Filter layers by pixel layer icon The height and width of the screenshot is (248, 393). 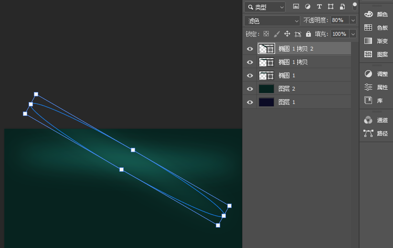(296, 7)
